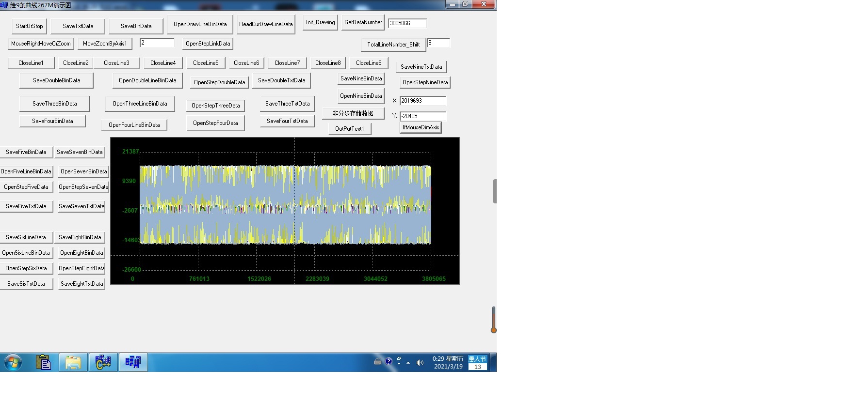The width and height of the screenshot is (859, 415).
Task: Focus the Y coordinate field
Action: (x=423, y=116)
